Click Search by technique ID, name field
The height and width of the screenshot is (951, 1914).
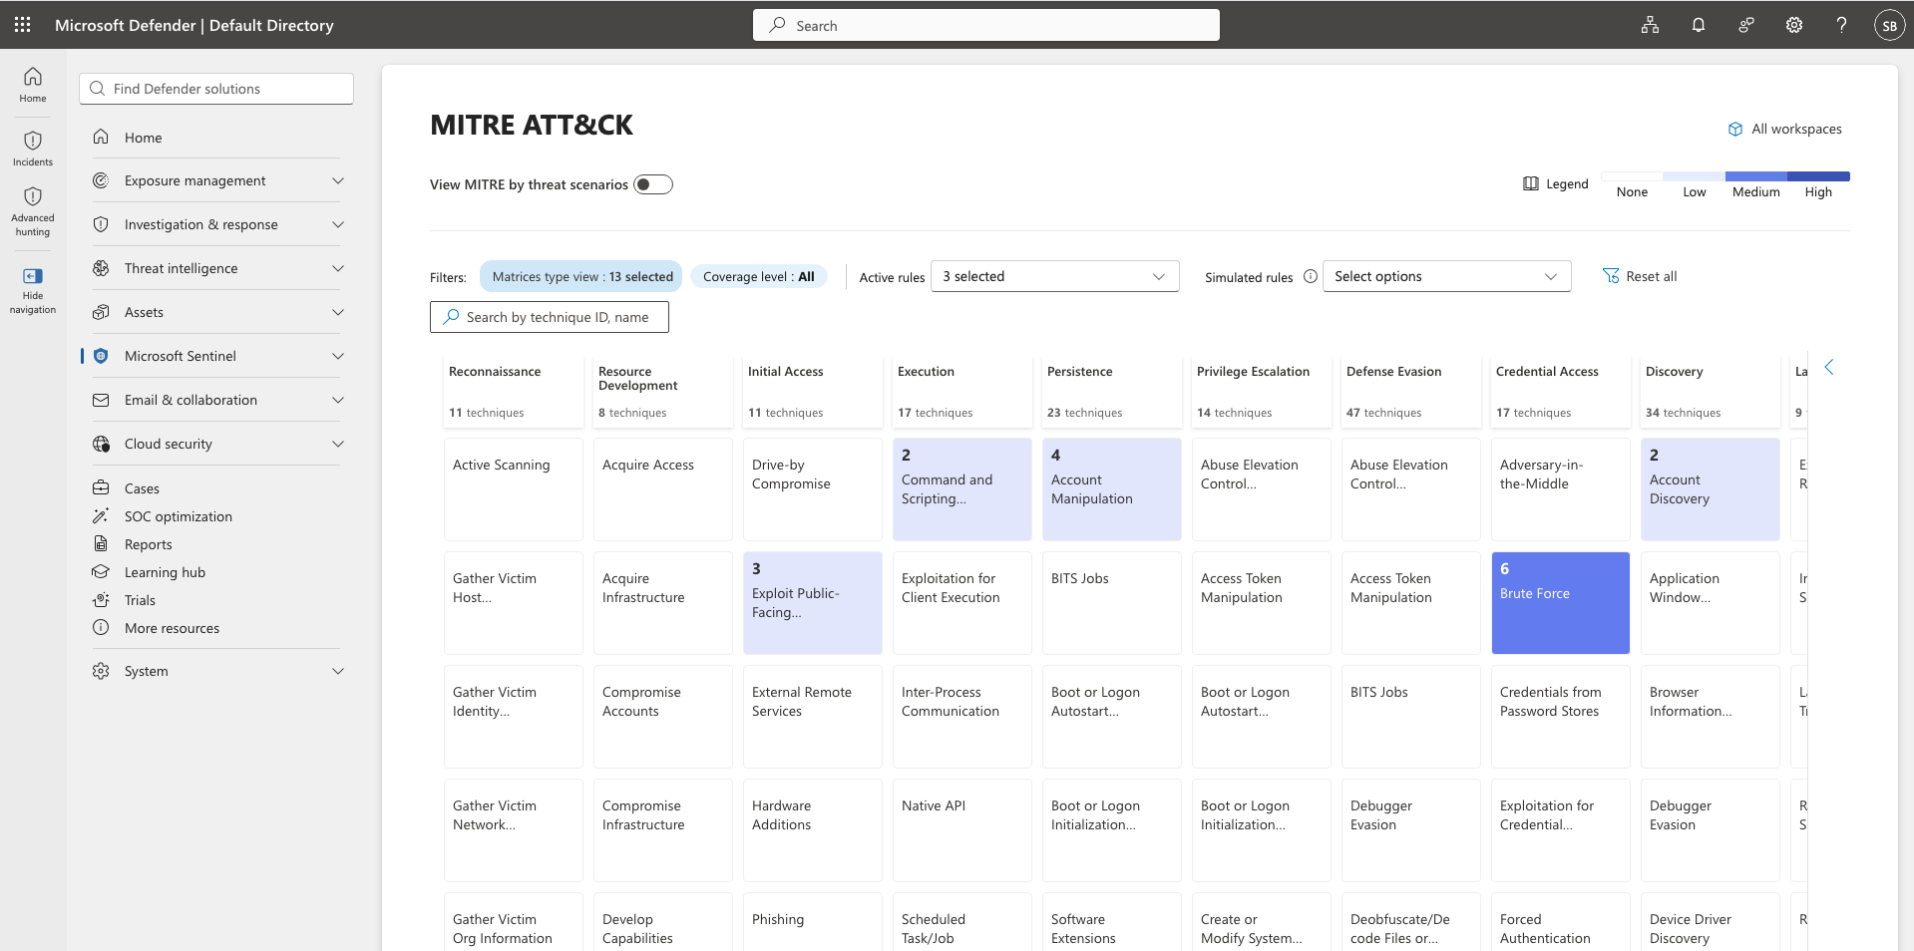(x=550, y=317)
